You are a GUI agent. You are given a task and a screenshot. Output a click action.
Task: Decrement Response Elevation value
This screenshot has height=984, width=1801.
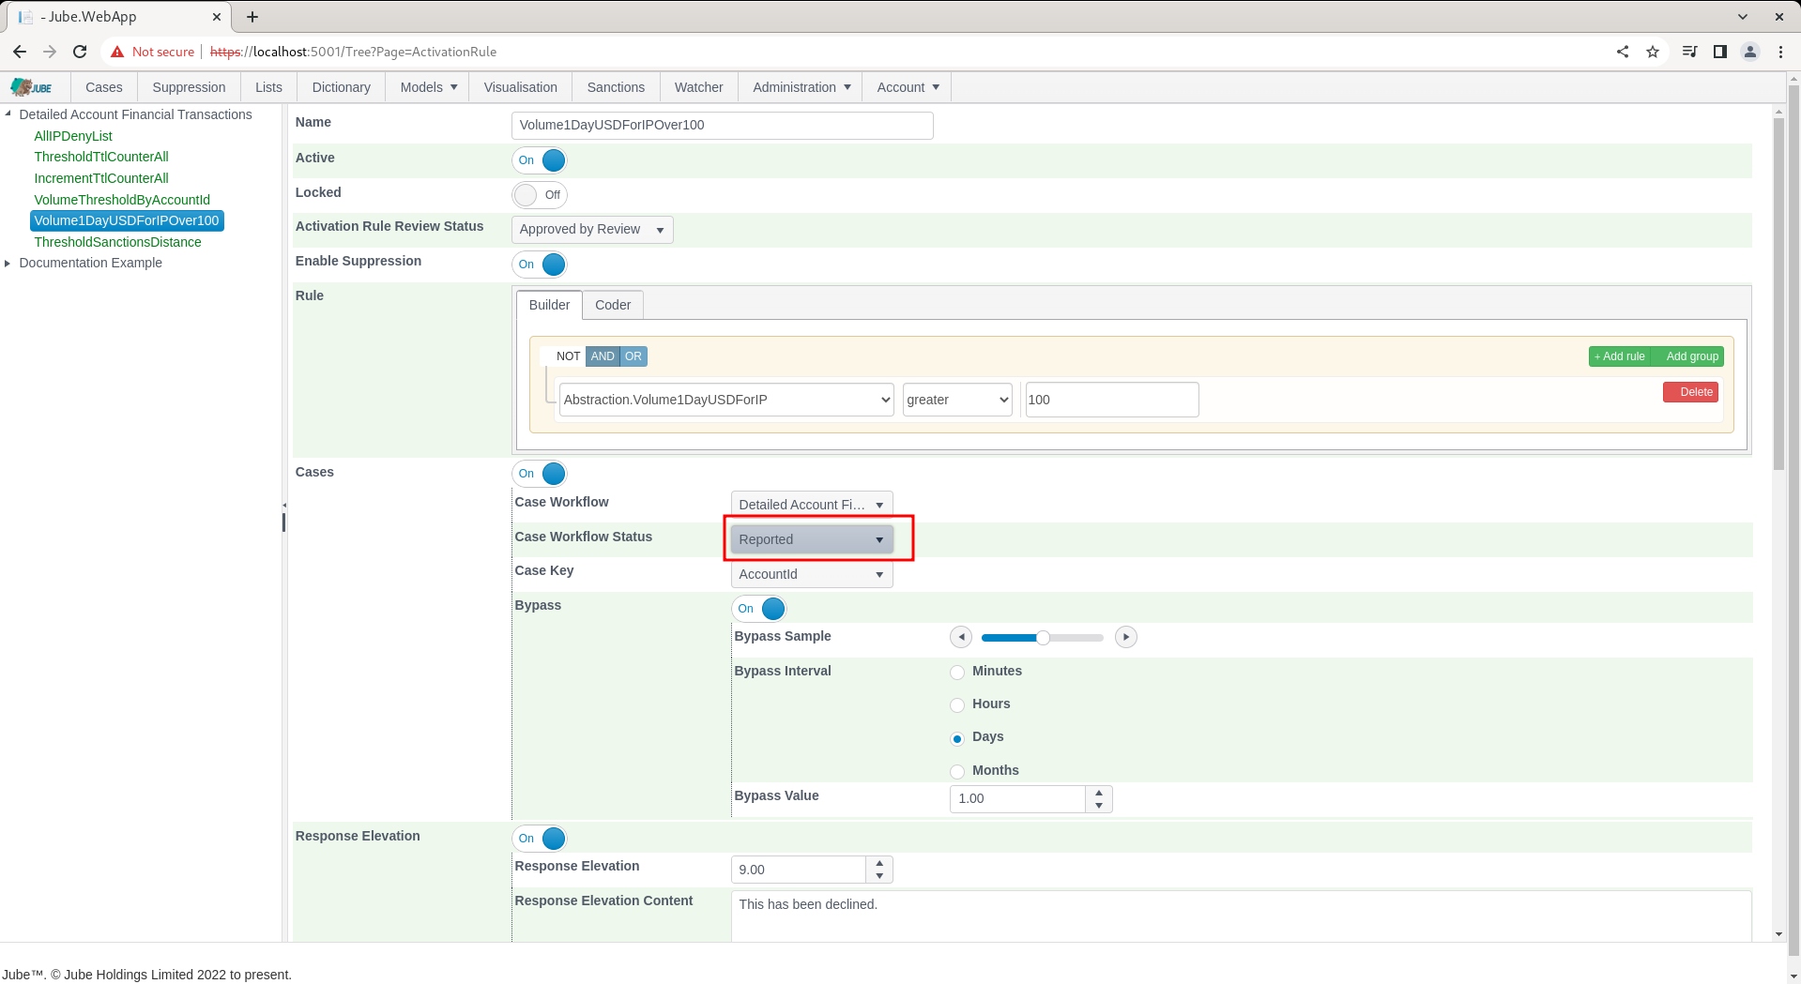(879, 876)
